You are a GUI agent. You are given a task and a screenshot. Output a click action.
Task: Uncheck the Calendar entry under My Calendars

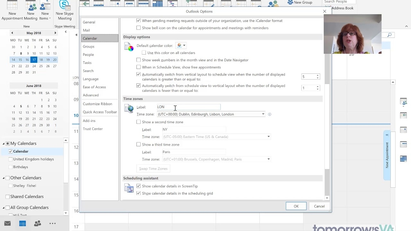(11, 151)
